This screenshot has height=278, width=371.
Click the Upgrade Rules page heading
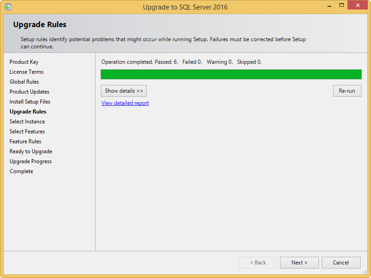(x=40, y=24)
